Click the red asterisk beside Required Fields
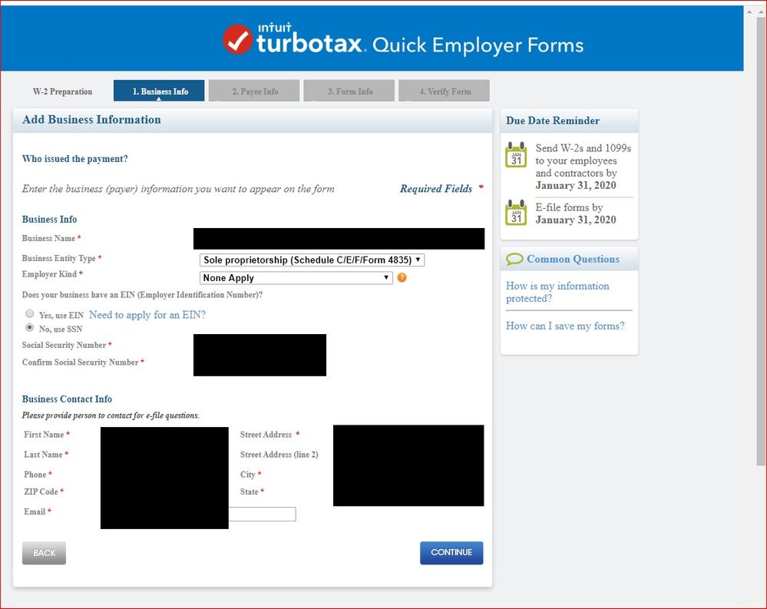This screenshot has width=767, height=609. (x=481, y=188)
